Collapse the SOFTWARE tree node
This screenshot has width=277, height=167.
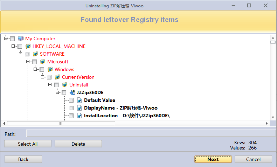(21, 54)
